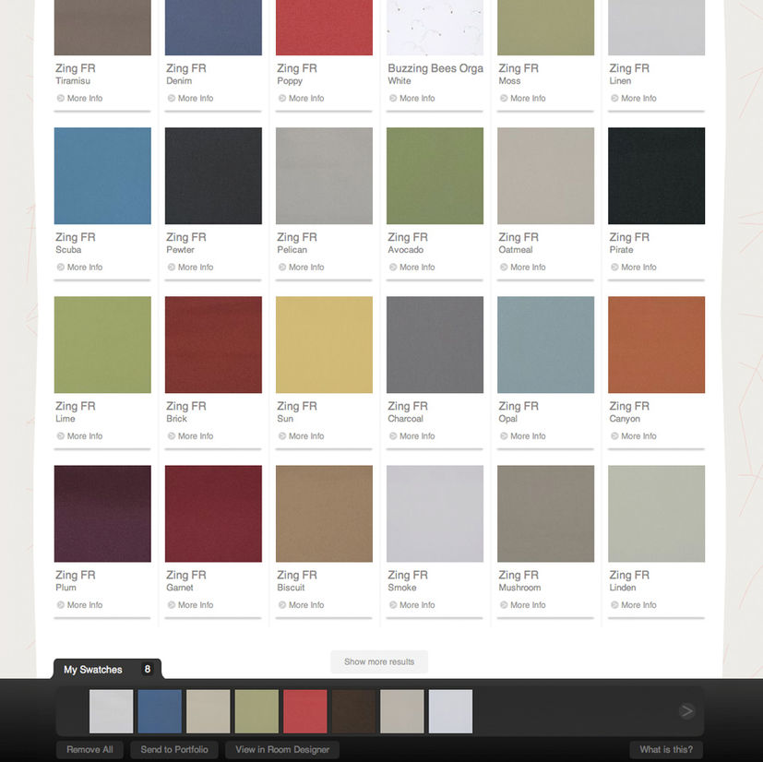Select the Zing FR Sun yellow swatch
The height and width of the screenshot is (762, 763).
[x=324, y=345]
